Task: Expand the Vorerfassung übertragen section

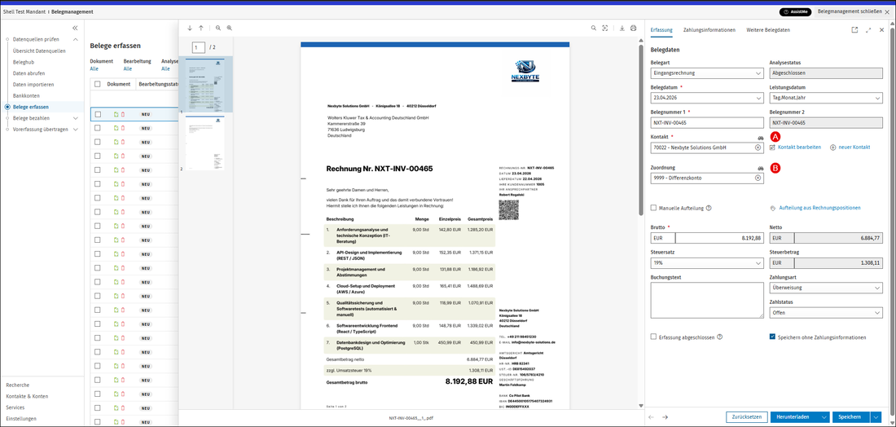Action: [75, 130]
